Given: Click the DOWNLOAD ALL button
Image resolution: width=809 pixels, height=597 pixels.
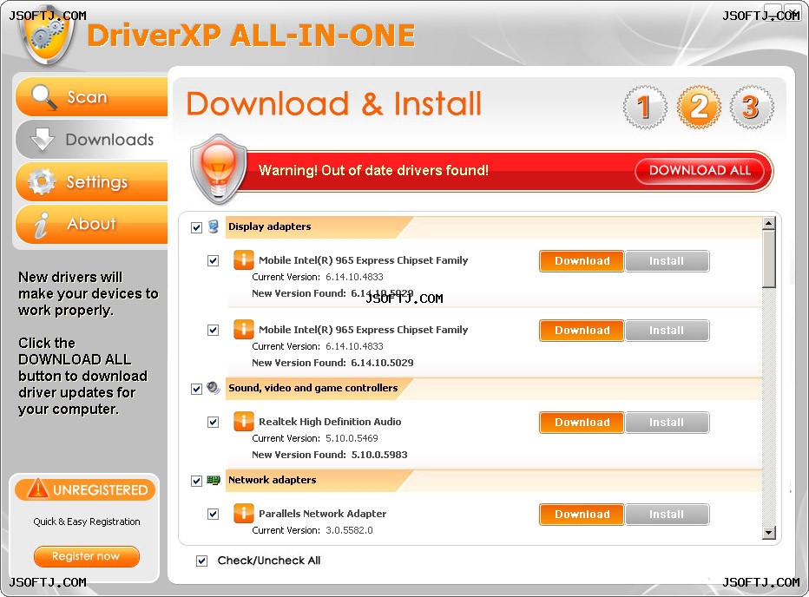Looking at the screenshot, I should click(x=700, y=171).
